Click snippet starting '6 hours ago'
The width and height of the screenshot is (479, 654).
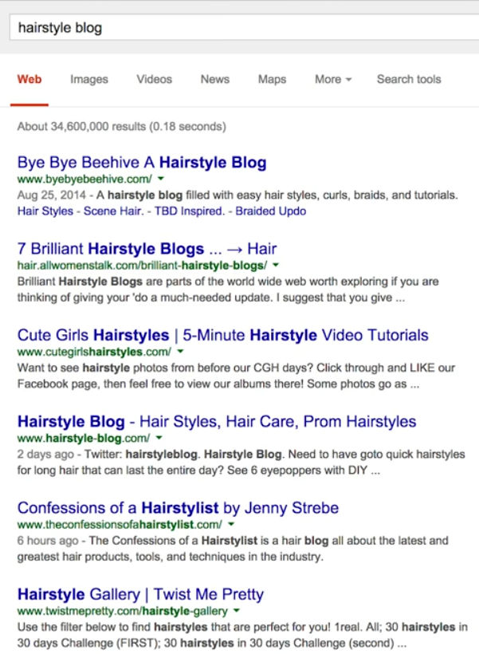coord(233,549)
